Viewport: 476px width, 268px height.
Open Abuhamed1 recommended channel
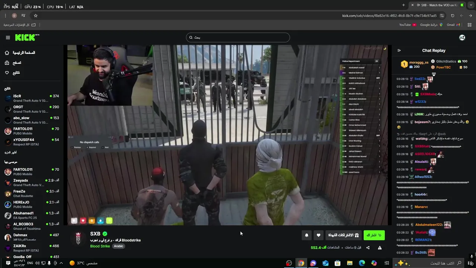point(32,215)
